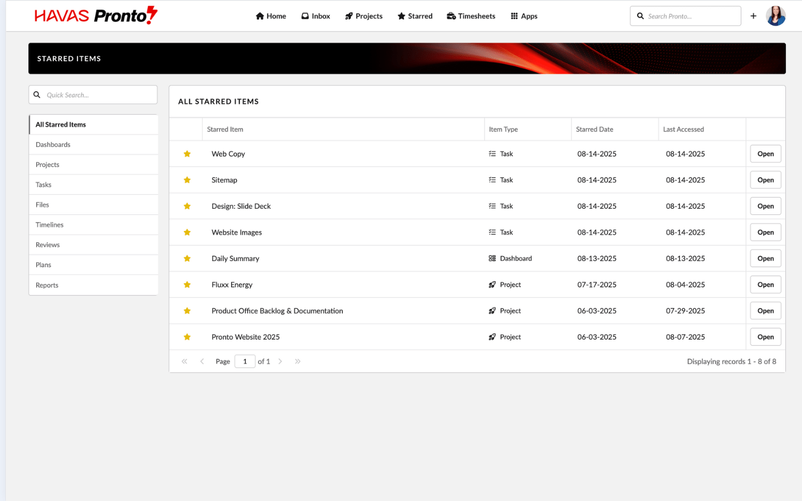The image size is (802, 501).
Task: Toggle star on Pronto Website 2025
Action: tap(187, 337)
